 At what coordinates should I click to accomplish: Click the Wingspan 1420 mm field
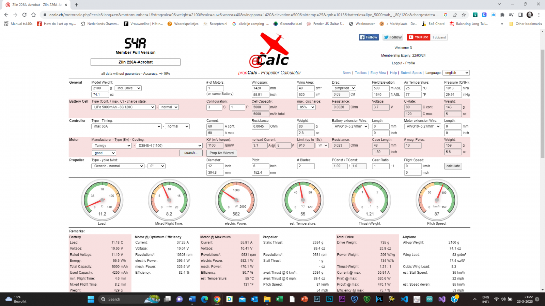click(260, 88)
